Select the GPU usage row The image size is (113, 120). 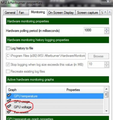55,101
